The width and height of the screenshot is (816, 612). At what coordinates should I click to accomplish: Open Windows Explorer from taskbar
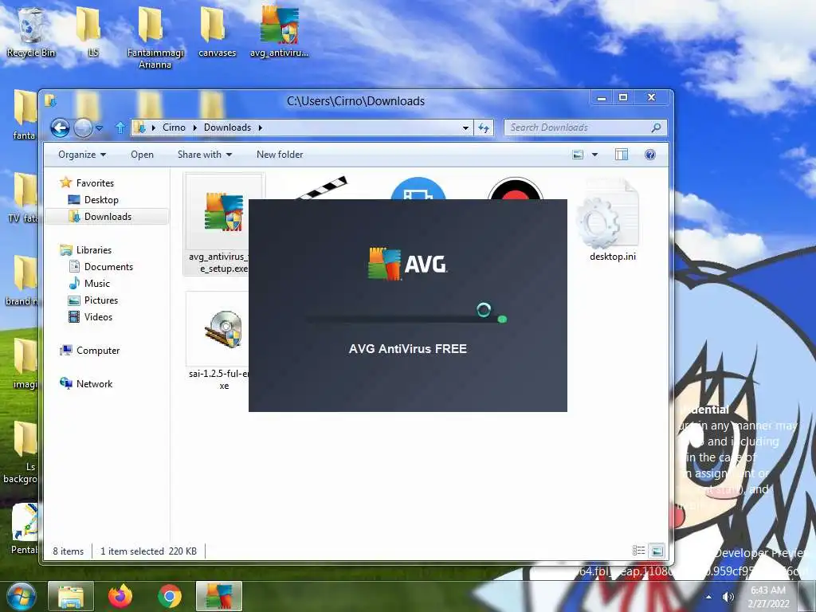point(71,596)
